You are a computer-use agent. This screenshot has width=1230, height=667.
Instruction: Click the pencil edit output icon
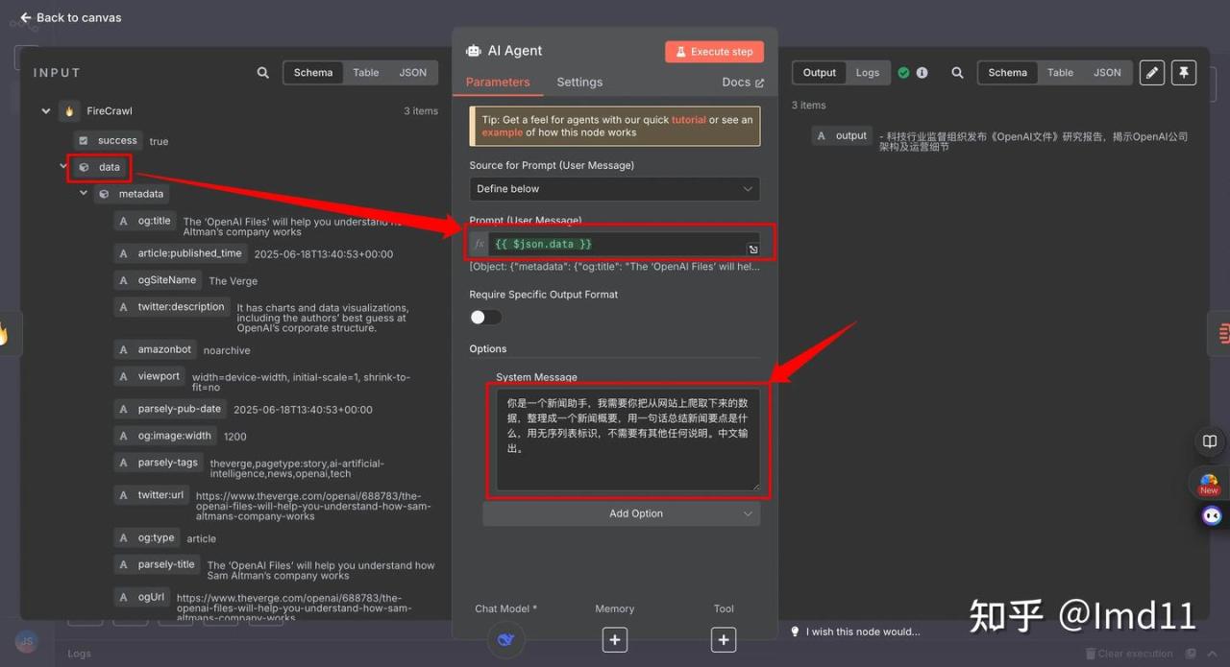1151,73
